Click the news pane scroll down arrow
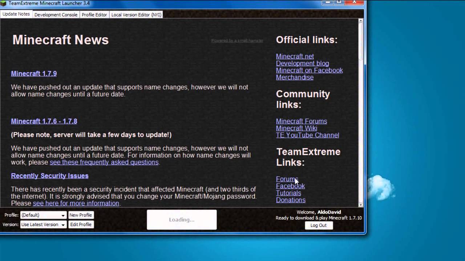The width and height of the screenshot is (465, 261). [361, 205]
